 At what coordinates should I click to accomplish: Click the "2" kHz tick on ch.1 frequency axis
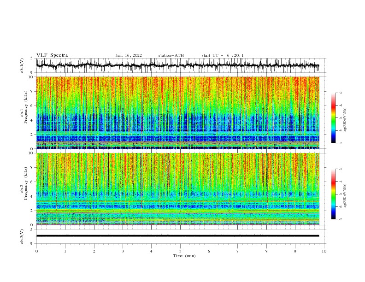point(33,135)
